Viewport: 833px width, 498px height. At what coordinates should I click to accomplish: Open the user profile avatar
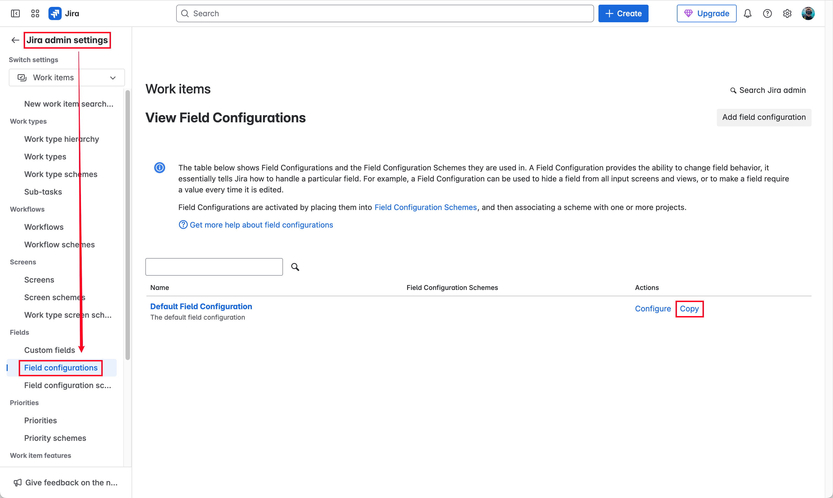(808, 13)
